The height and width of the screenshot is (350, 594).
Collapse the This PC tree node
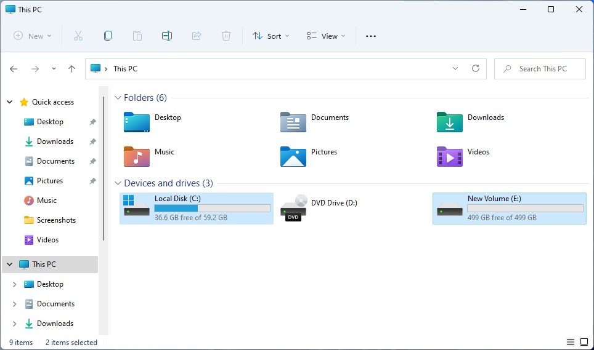(x=10, y=264)
